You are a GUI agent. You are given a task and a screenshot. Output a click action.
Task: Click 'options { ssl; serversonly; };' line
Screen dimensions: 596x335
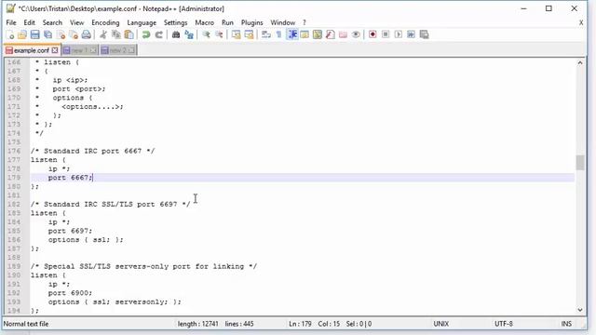click(115, 301)
